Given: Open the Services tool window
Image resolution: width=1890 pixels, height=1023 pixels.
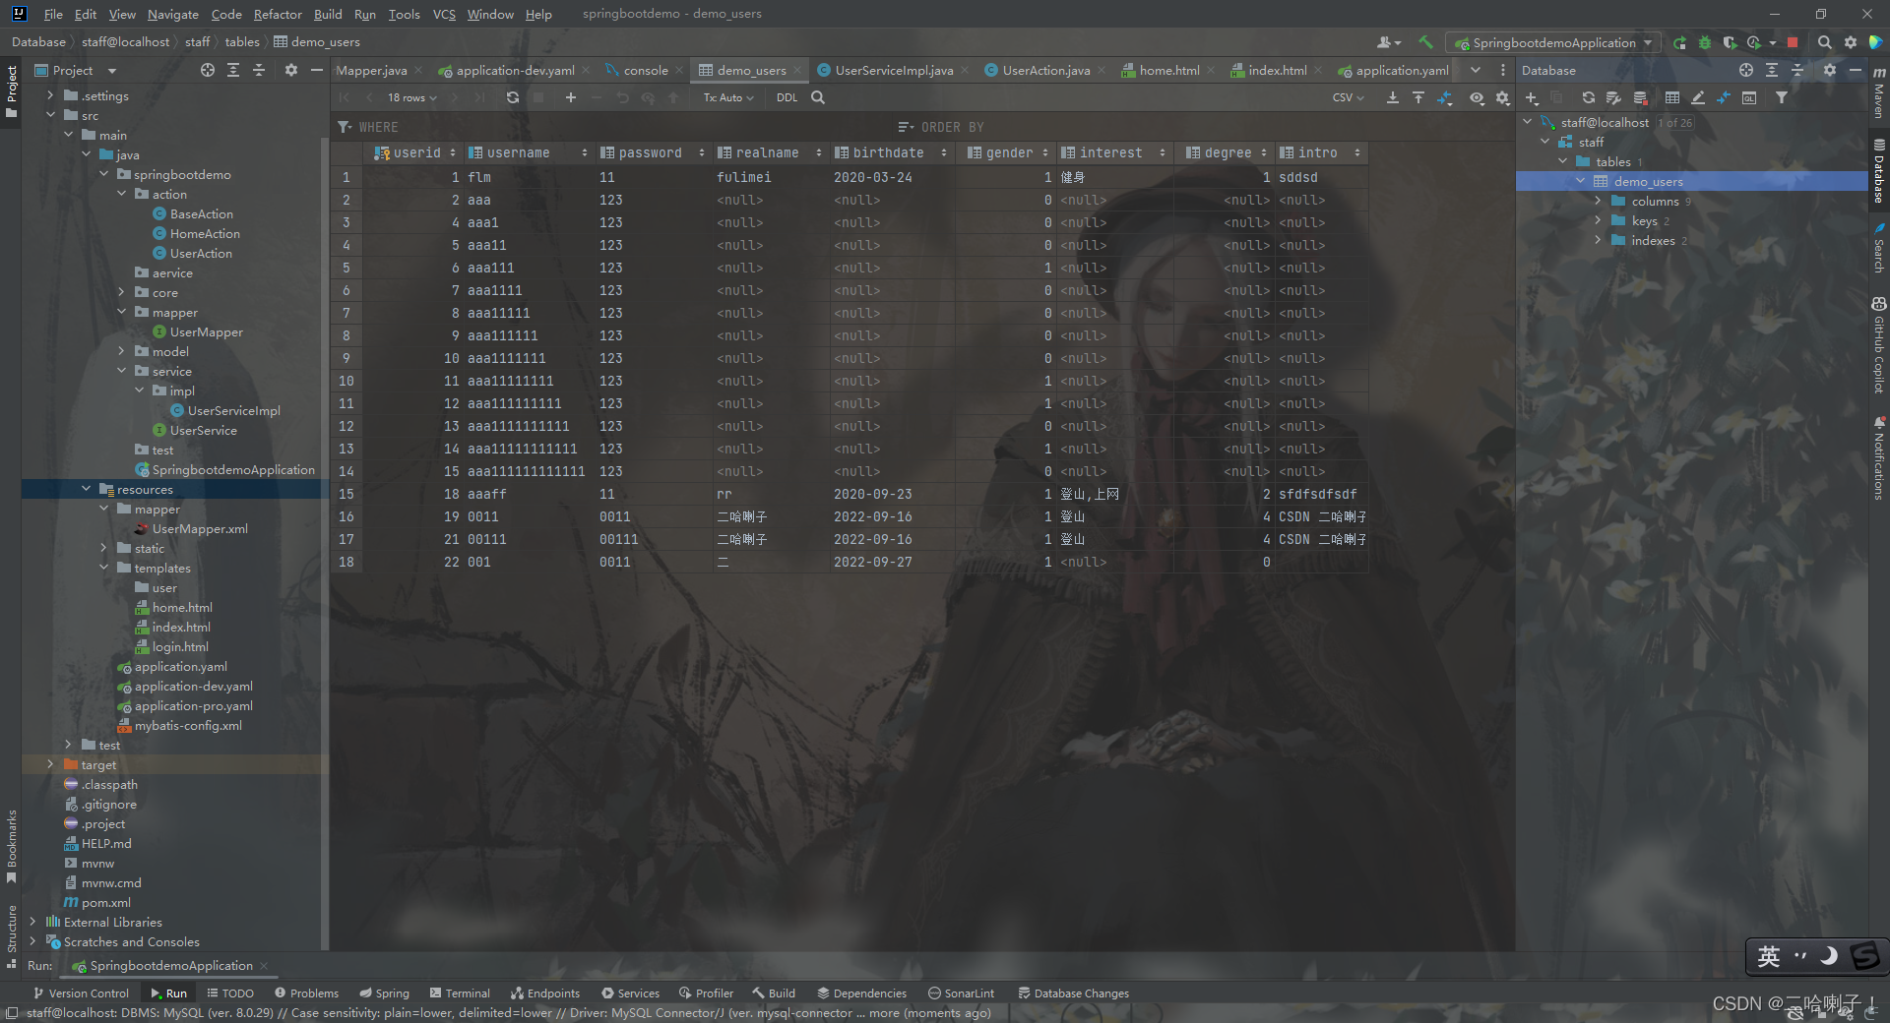Looking at the screenshot, I should (630, 993).
